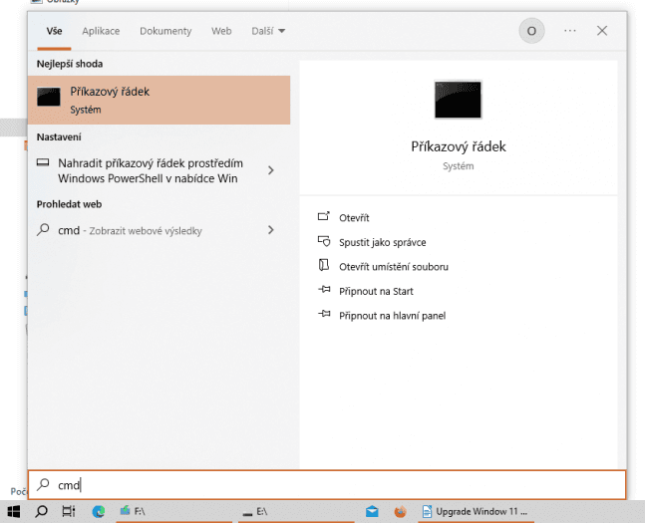This screenshot has width=645, height=523.
Task: Expand arrow next to PowerShell setting result
Action: [x=271, y=170]
